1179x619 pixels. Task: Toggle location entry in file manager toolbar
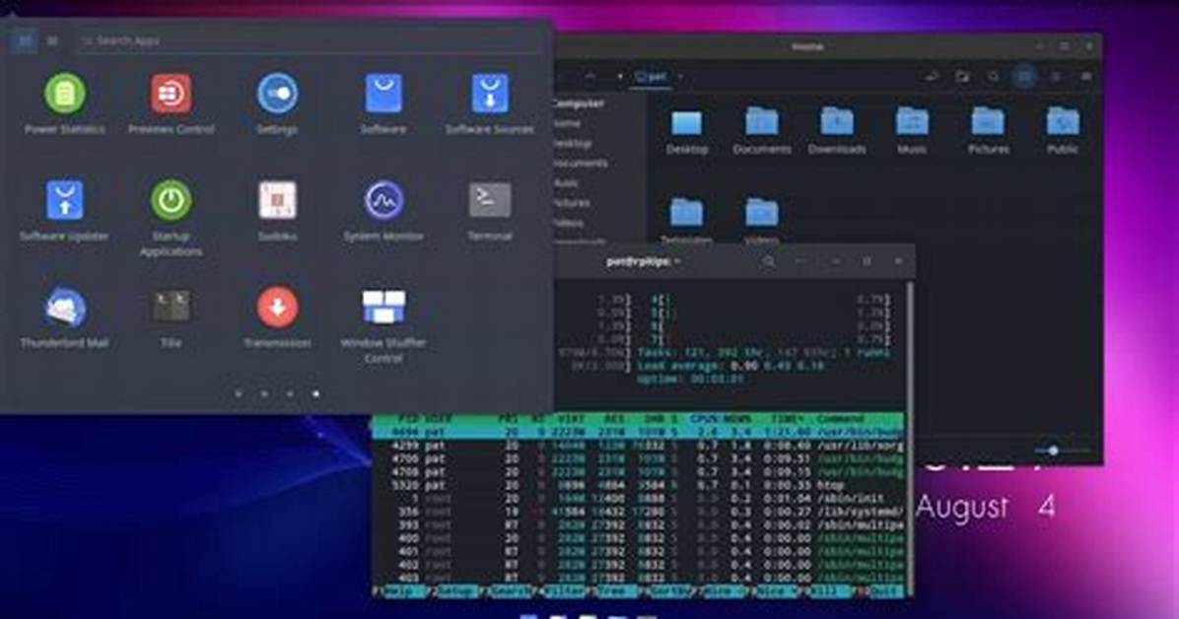[932, 76]
